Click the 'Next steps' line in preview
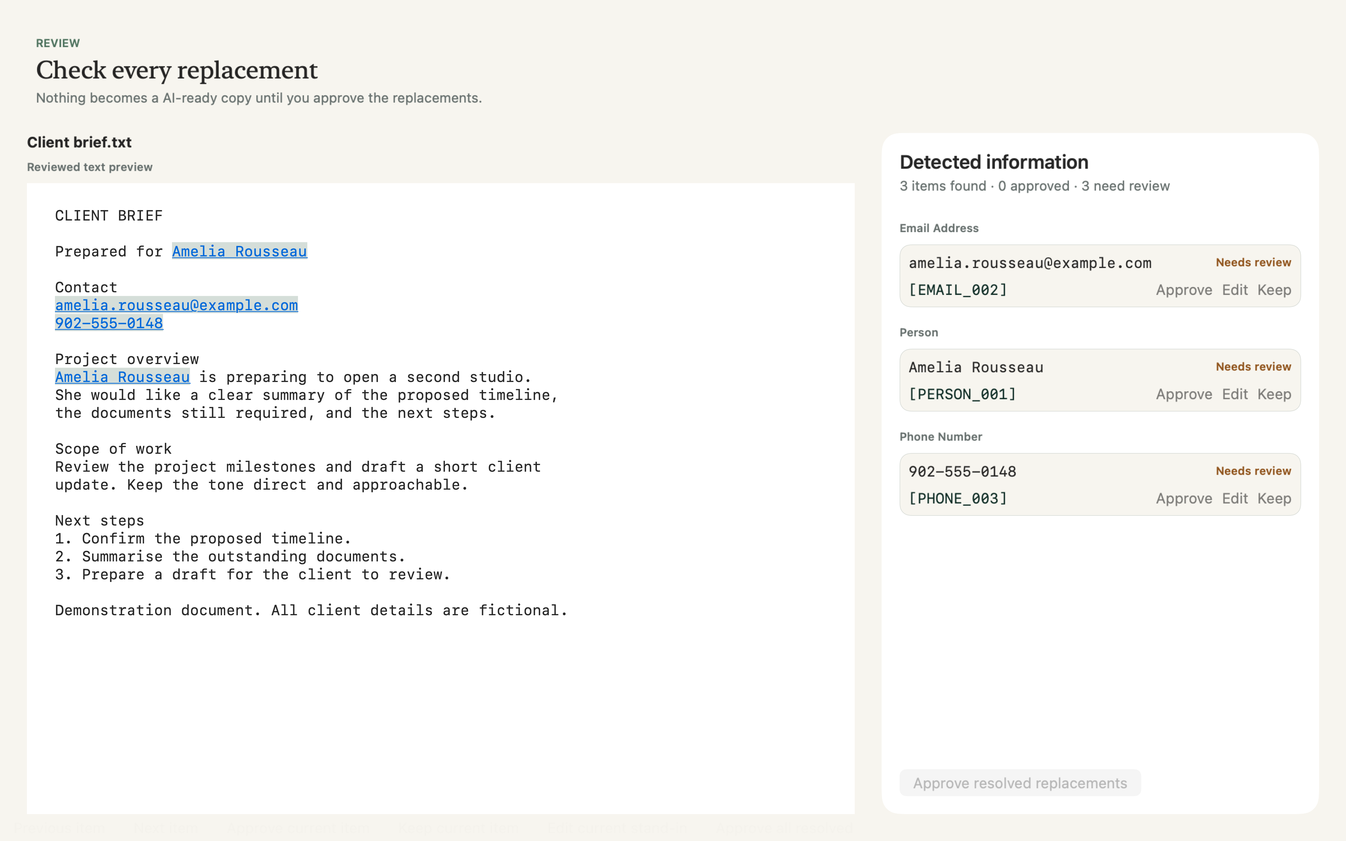The width and height of the screenshot is (1346, 841). pos(99,521)
